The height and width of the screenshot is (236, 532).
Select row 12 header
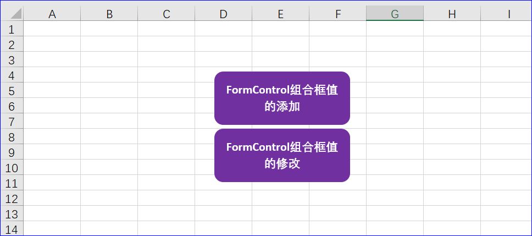coord(12,199)
